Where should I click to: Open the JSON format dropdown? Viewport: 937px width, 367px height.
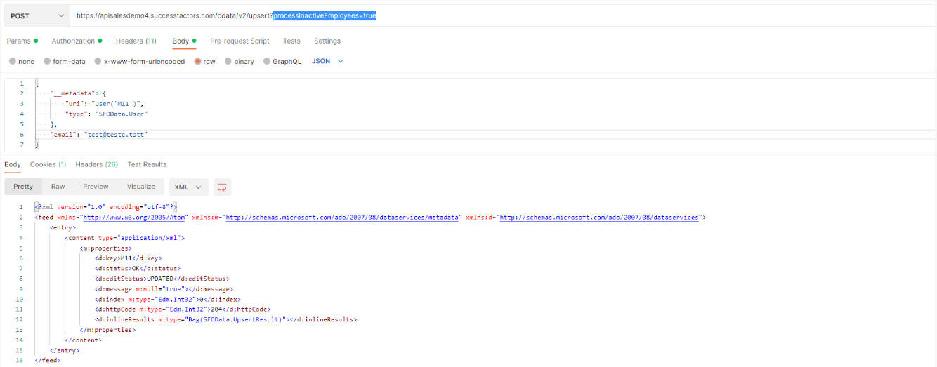(327, 62)
